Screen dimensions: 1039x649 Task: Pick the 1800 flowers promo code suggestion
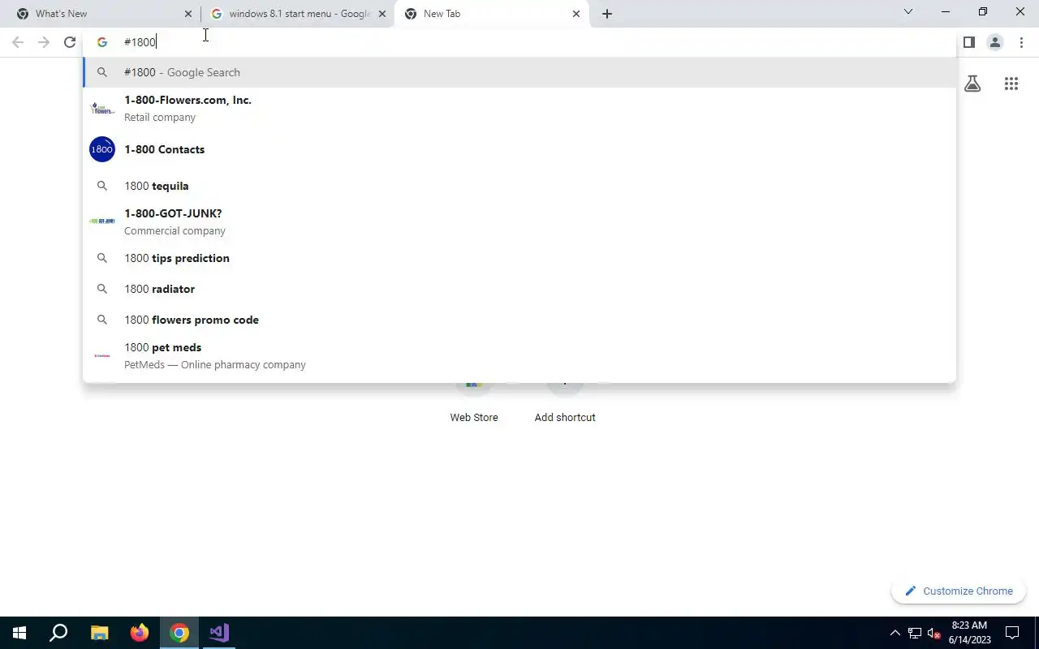[x=519, y=320]
